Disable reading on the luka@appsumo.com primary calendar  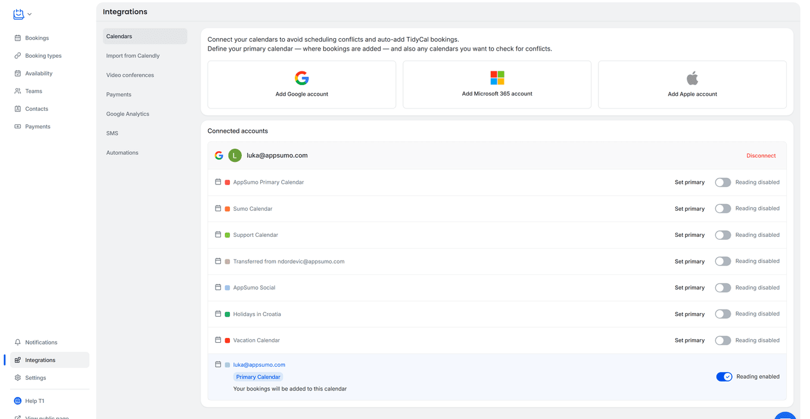pos(724,376)
